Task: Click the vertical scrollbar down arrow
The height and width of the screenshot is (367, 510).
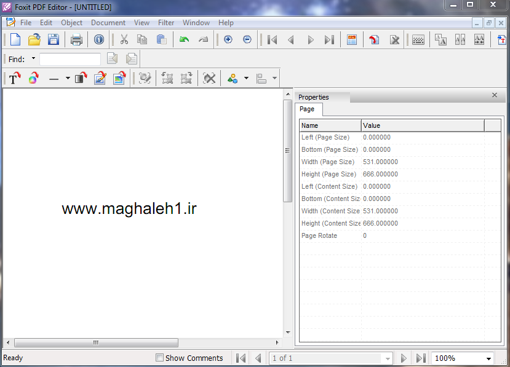Action: [288, 332]
